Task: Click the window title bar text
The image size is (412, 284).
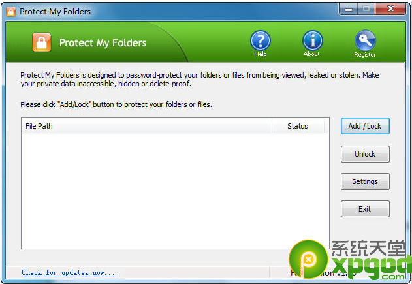Action: [x=55, y=12]
